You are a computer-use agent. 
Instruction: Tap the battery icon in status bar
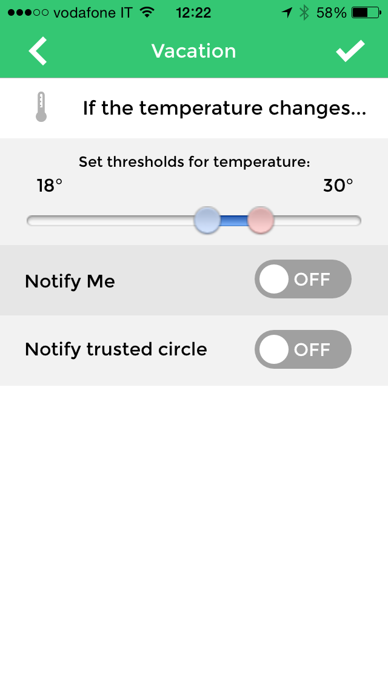click(x=367, y=12)
